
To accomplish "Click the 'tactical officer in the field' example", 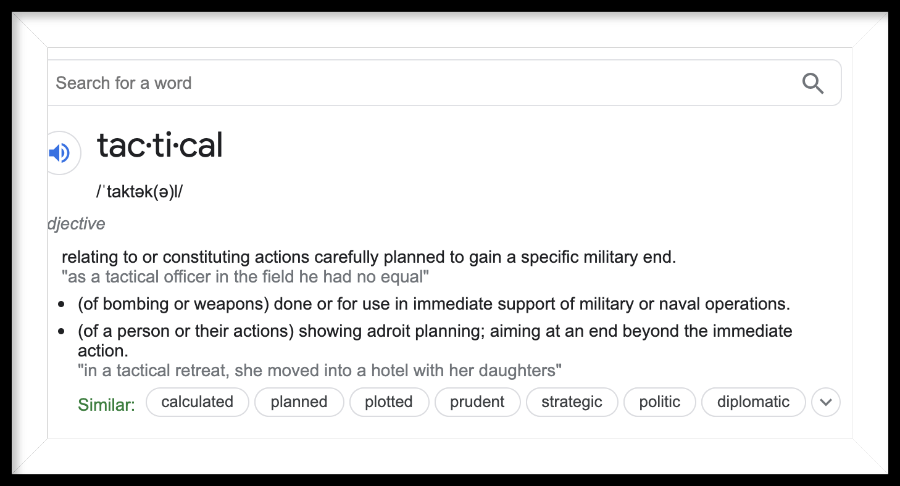I will pyautogui.click(x=245, y=276).
